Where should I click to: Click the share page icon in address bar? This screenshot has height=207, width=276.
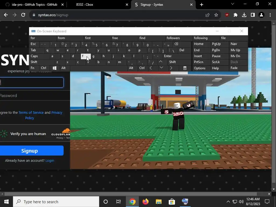point(208,15)
